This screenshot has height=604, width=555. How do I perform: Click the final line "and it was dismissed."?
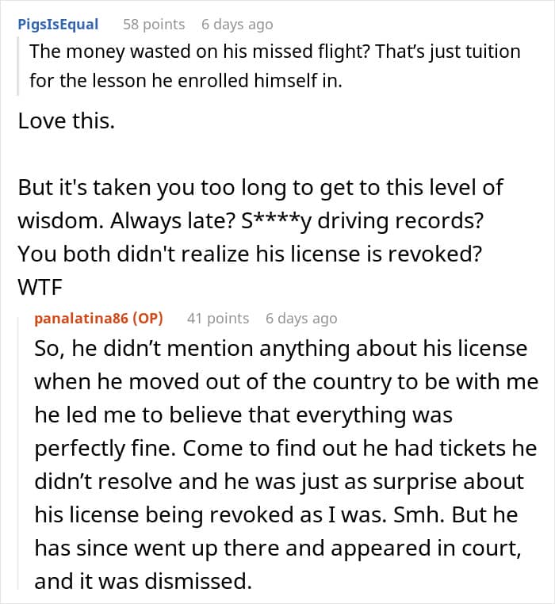point(143,582)
